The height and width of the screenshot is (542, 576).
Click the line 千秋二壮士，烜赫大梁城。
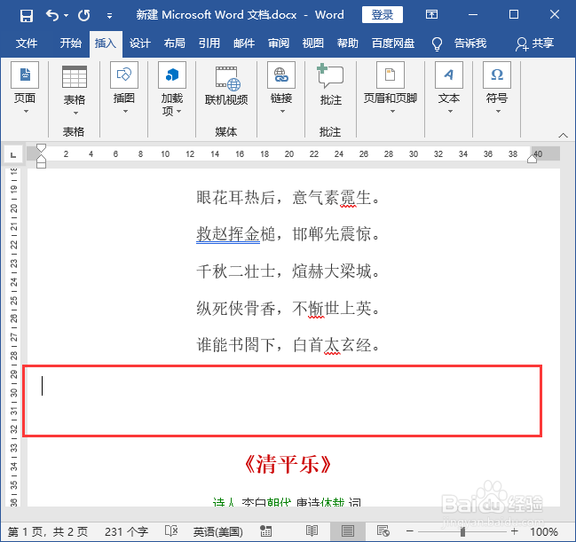[288, 271]
